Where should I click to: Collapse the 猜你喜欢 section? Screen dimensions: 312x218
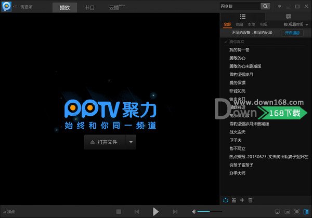coord(226,42)
